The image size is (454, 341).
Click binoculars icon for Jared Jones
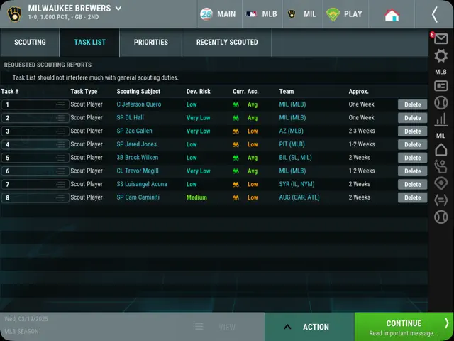(x=236, y=144)
